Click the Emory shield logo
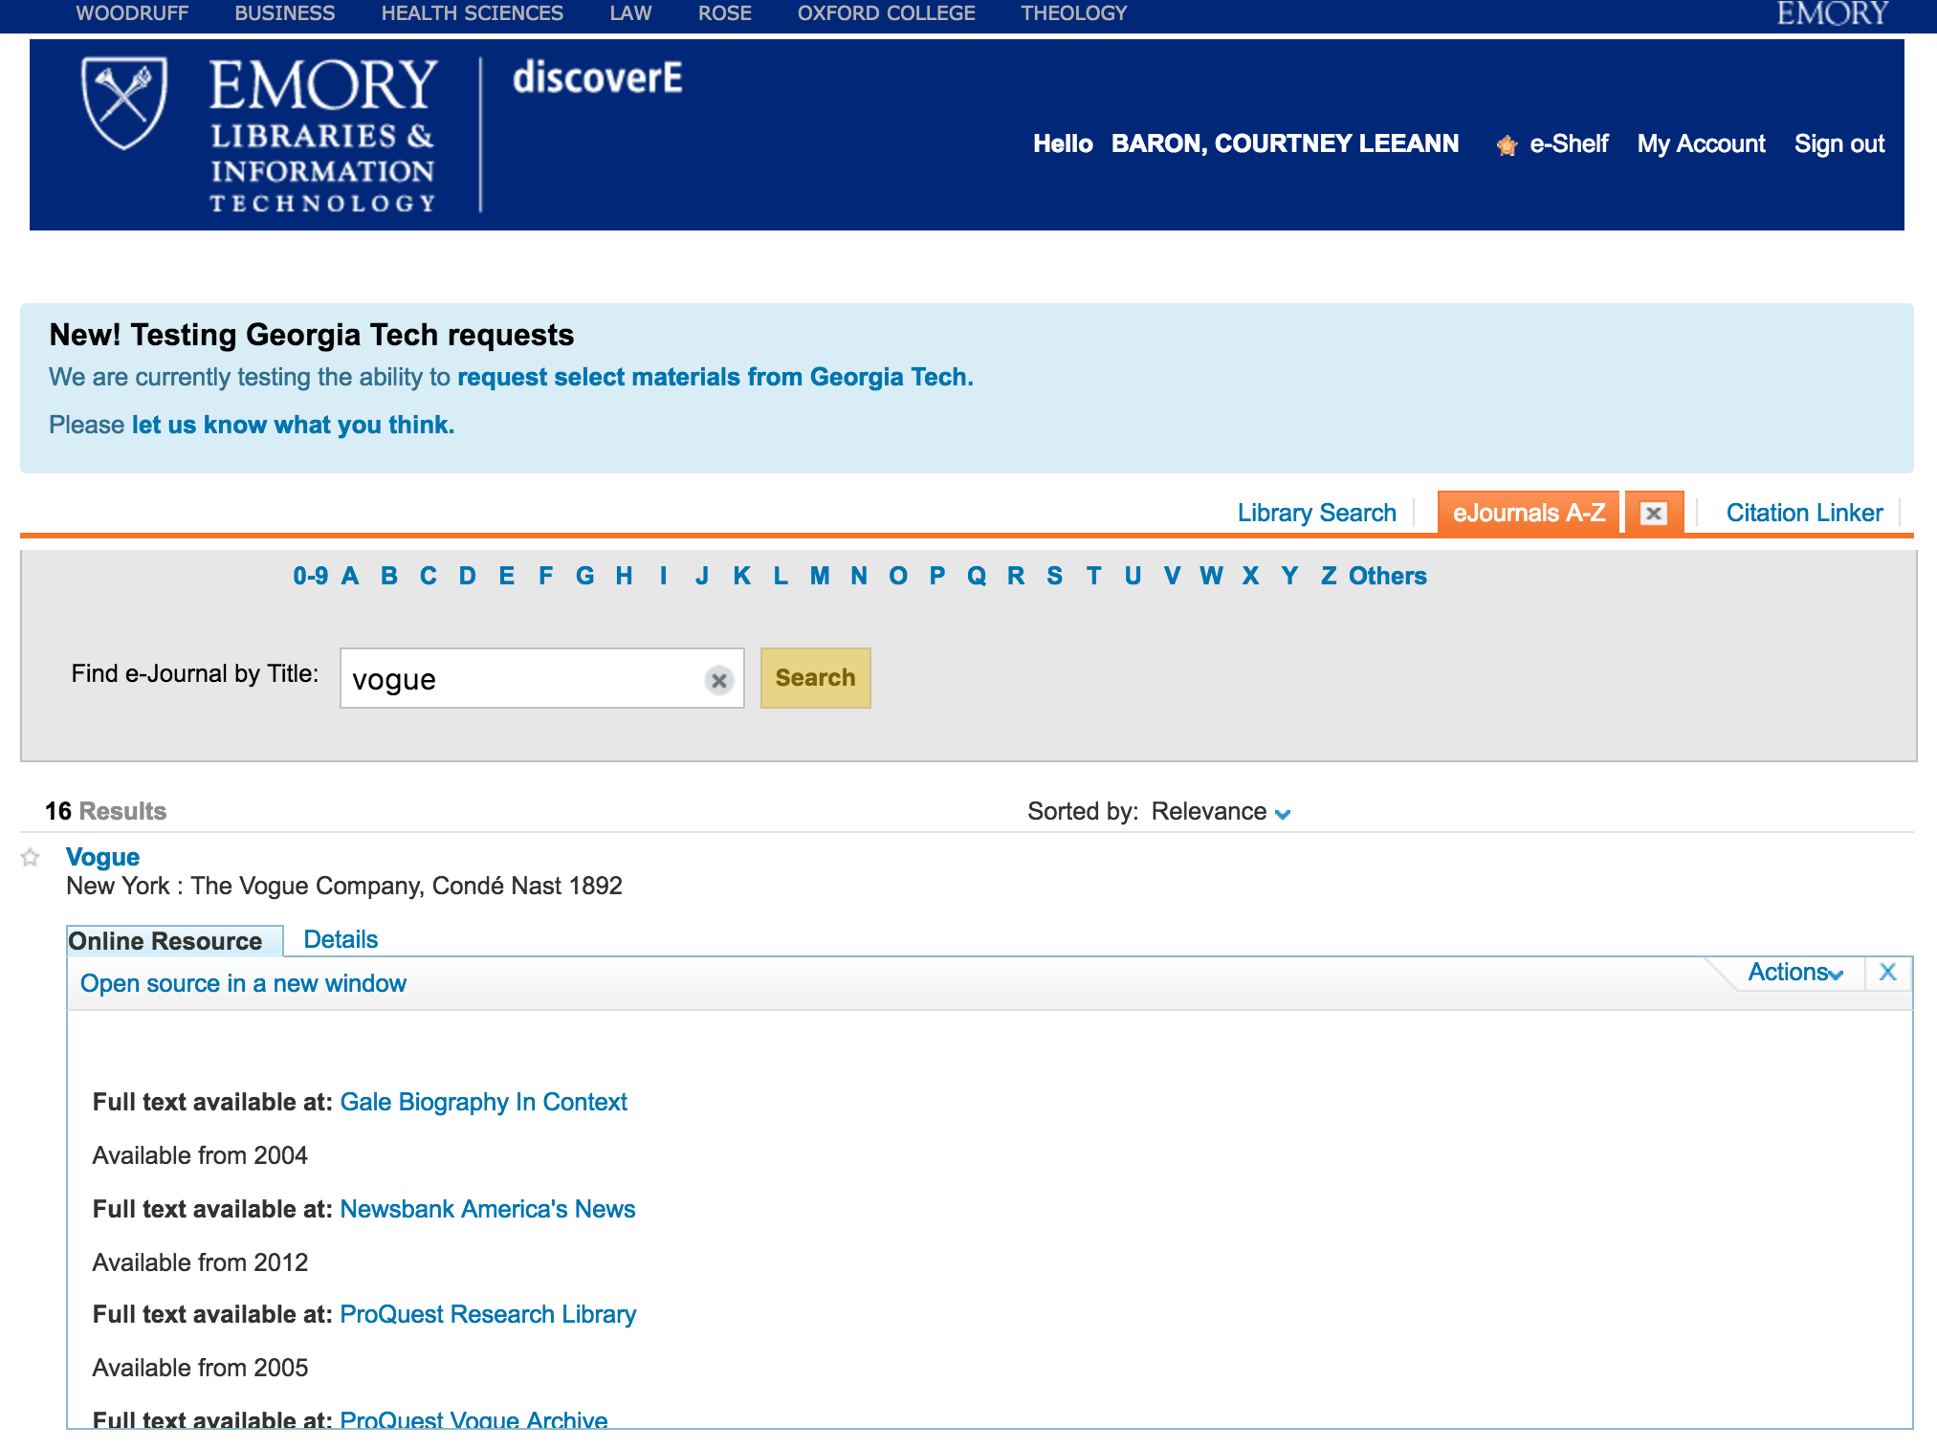Viewport: 1937px width, 1448px height. [124, 102]
